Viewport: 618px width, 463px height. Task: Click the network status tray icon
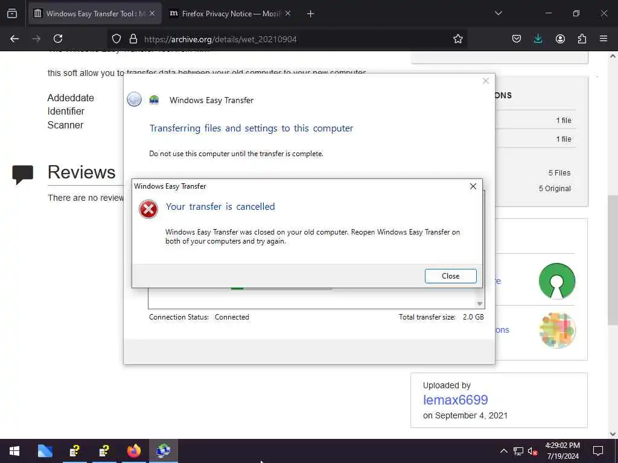point(518,451)
